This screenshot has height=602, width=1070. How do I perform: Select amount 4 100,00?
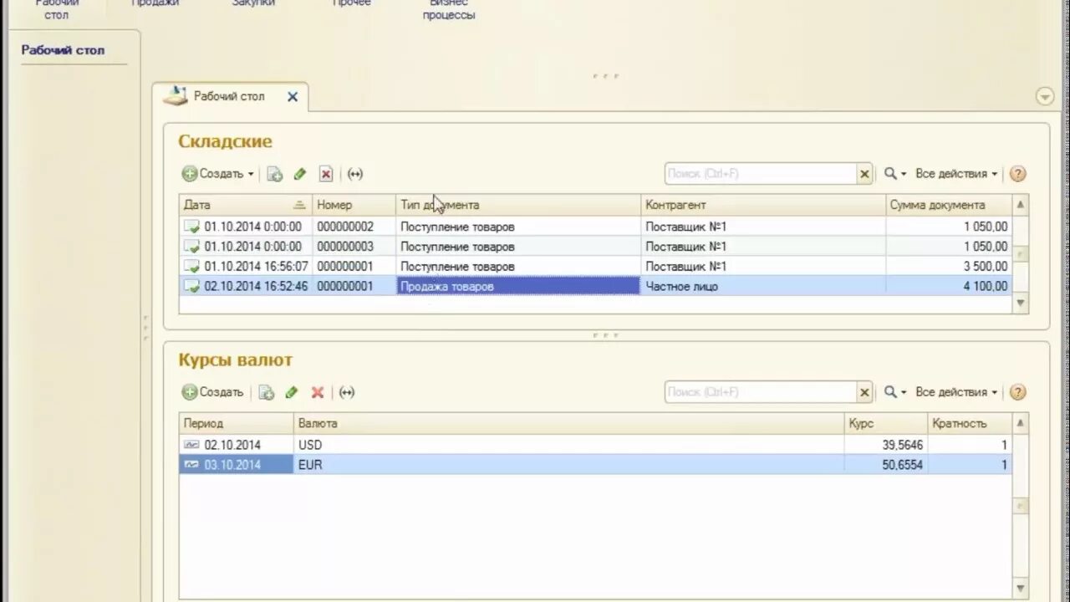(x=949, y=286)
